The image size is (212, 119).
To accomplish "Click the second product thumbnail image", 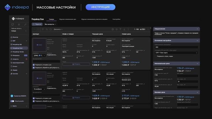I will tap(39, 78).
